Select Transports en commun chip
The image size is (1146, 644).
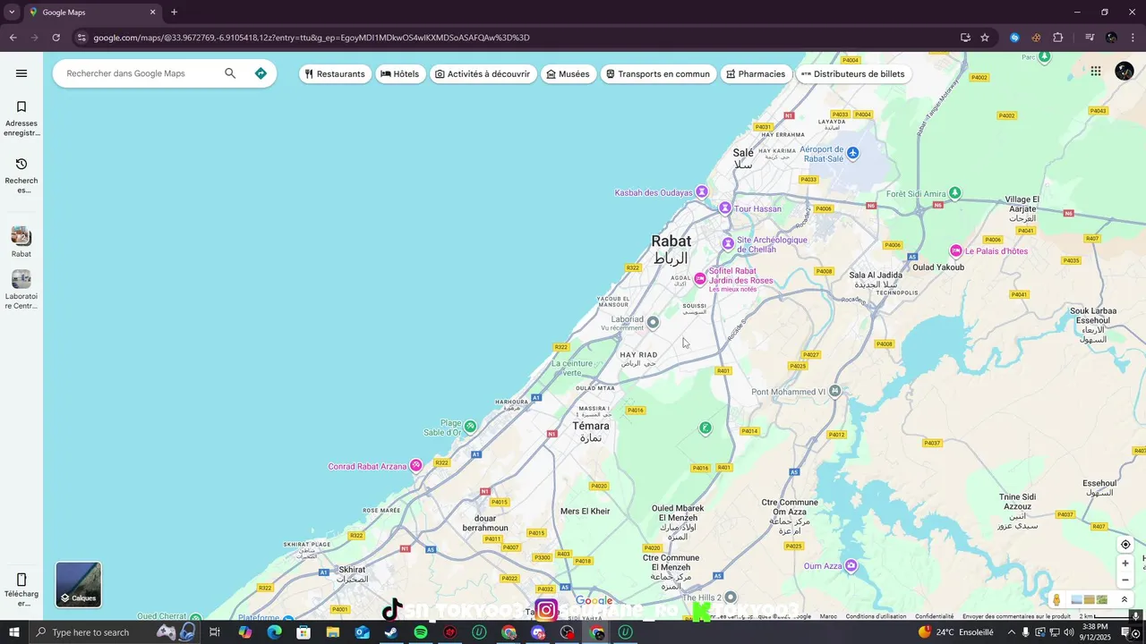click(x=658, y=74)
